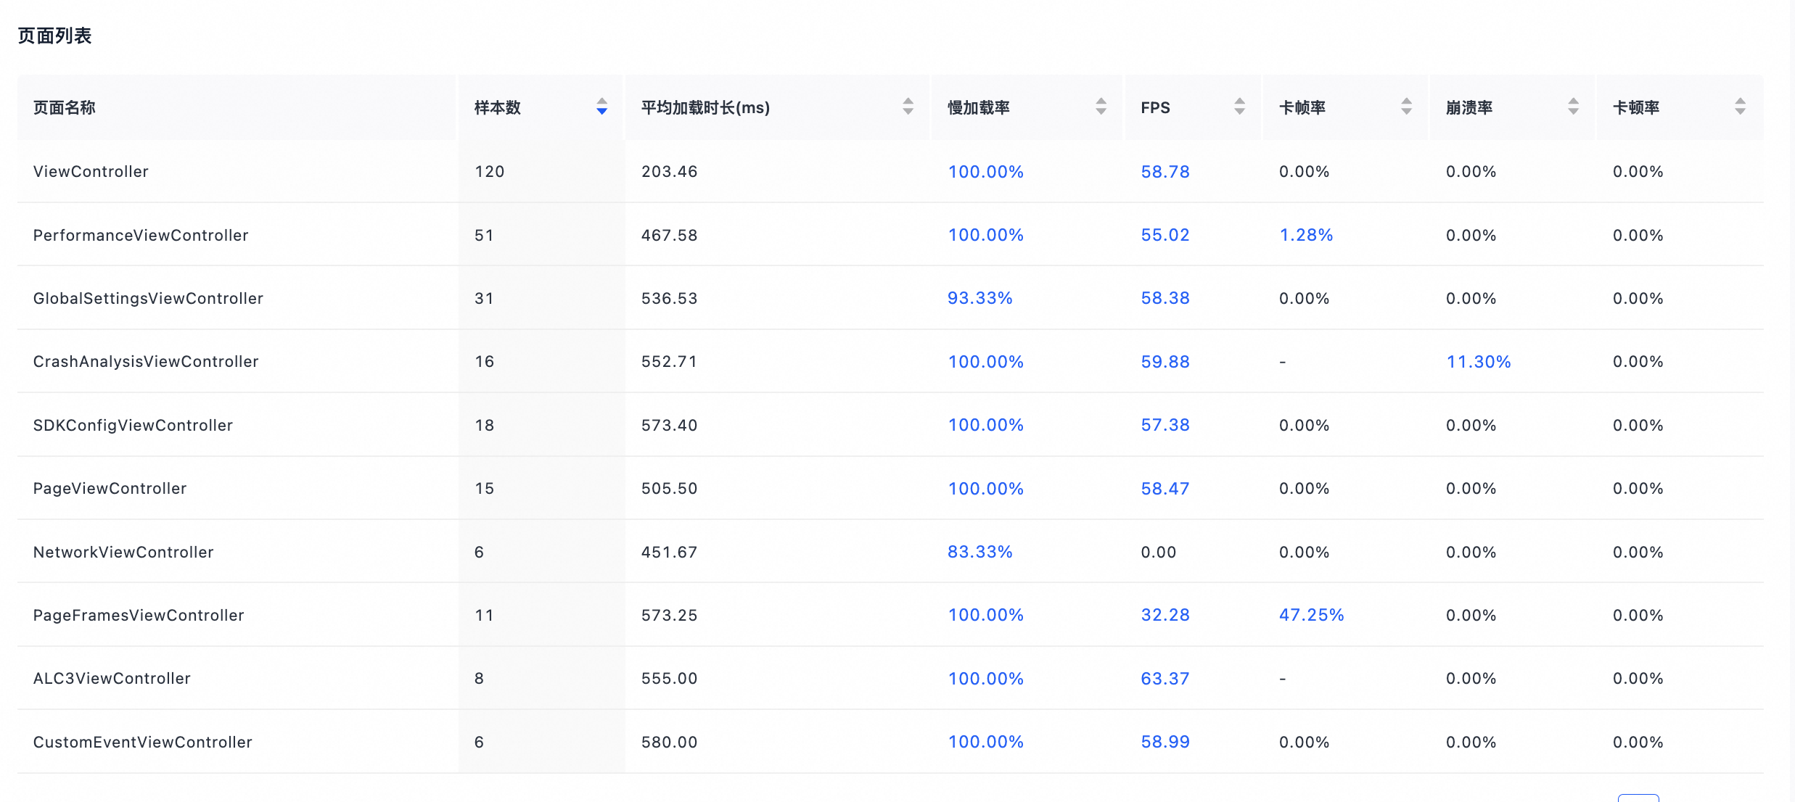Sort by 卡帧率 column arrows
The width and height of the screenshot is (1795, 802).
(x=1406, y=107)
